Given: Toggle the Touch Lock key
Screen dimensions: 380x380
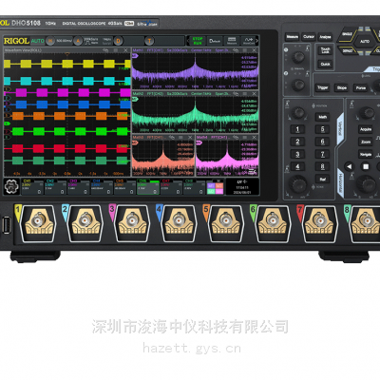Looking at the screenshot, I should (x=325, y=50).
